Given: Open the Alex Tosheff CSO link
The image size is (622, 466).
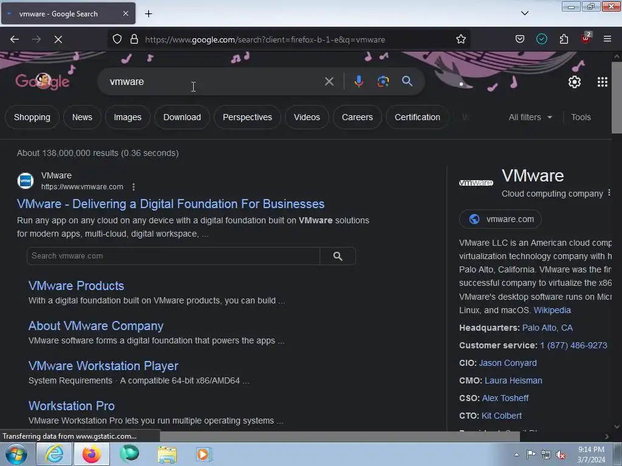Looking at the screenshot, I should [x=505, y=398].
